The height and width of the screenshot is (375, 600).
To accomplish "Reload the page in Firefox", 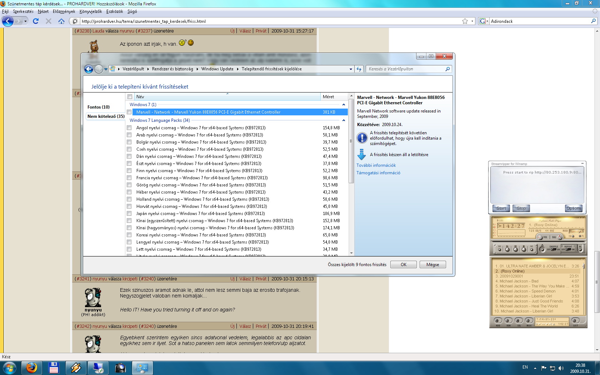I will 36,21.
